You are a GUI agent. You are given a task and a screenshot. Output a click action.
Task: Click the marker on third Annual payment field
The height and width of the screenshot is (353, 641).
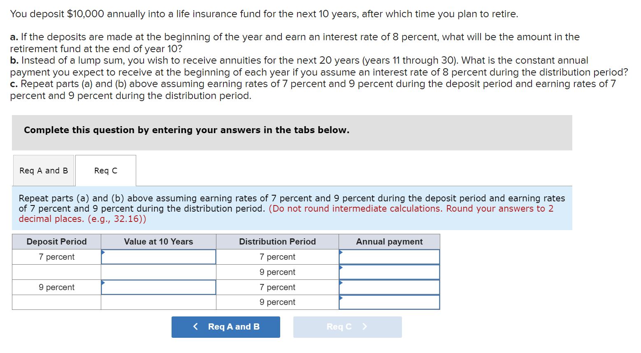[x=340, y=282]
